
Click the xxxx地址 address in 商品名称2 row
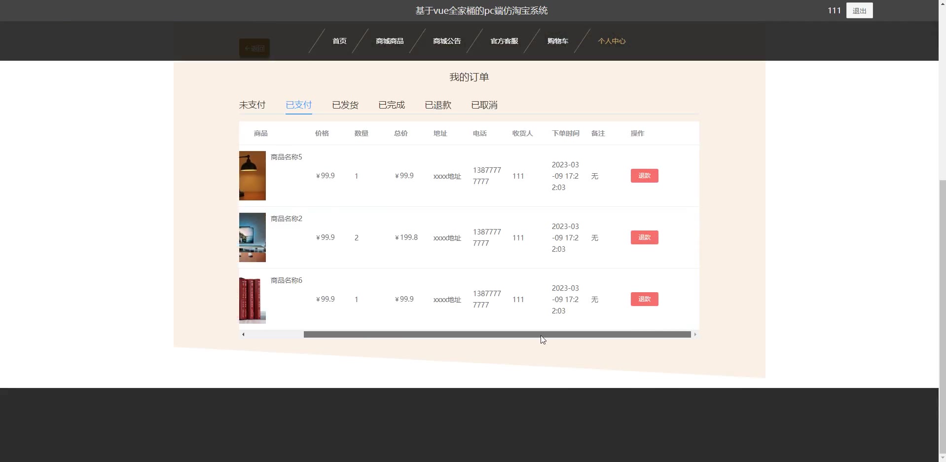point(447,238)
